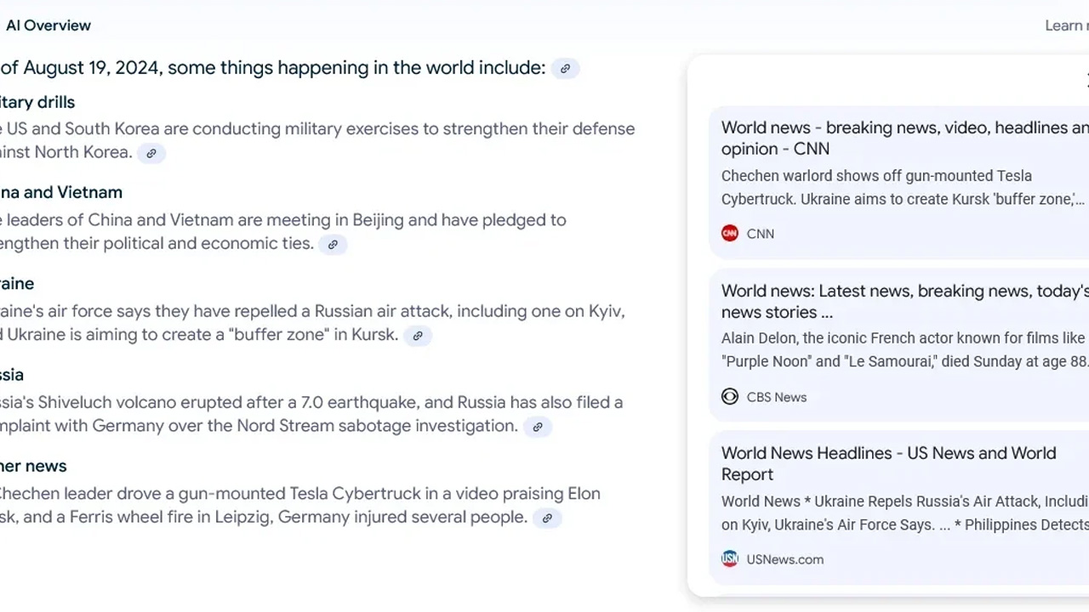This screenshot has width=1089, height=612.
Task: Open the World News Headlines US News article
Action: (889, 463)
